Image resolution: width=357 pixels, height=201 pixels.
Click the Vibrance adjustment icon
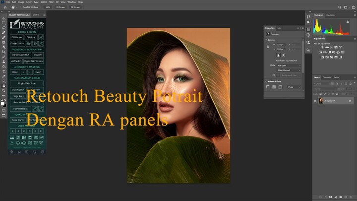pos(340,47)
